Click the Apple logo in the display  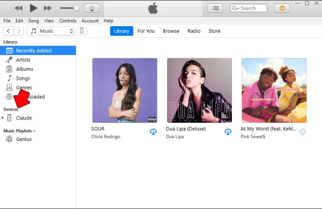tap(153, 8)
